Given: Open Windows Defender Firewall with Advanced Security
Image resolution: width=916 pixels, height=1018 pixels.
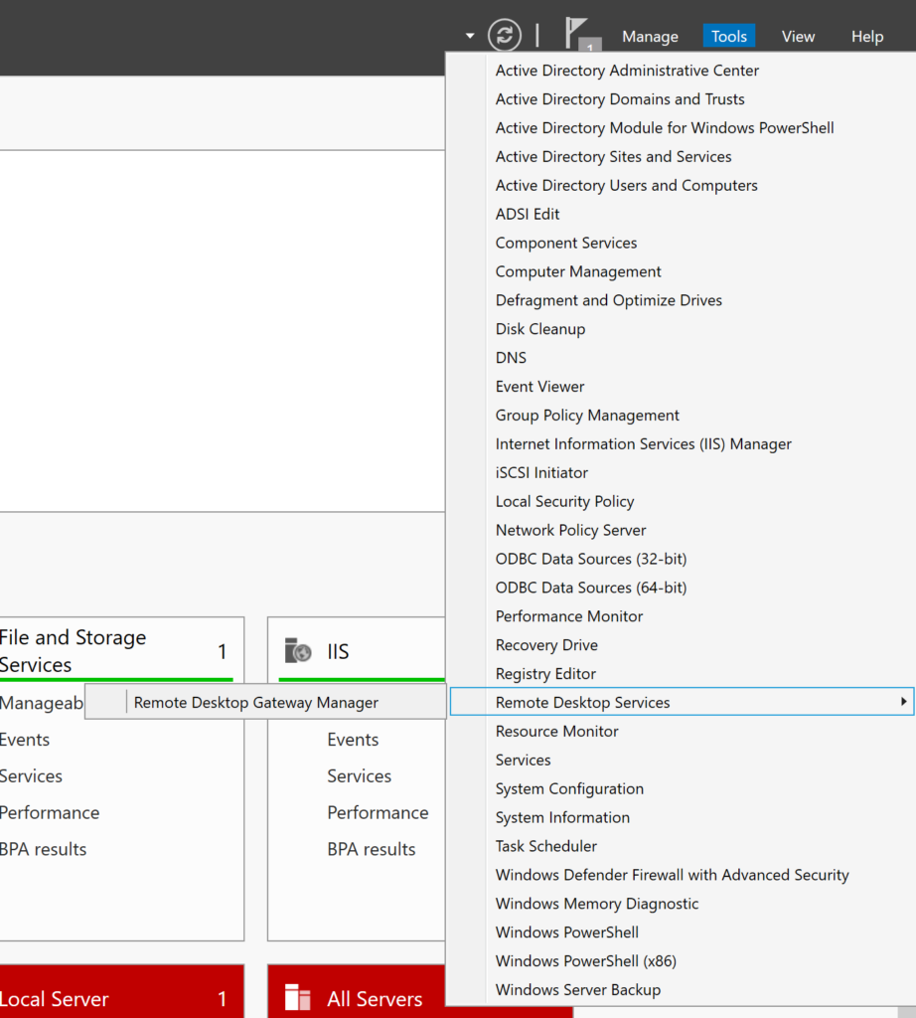Looking at the screenshot, I should (673, 874).
